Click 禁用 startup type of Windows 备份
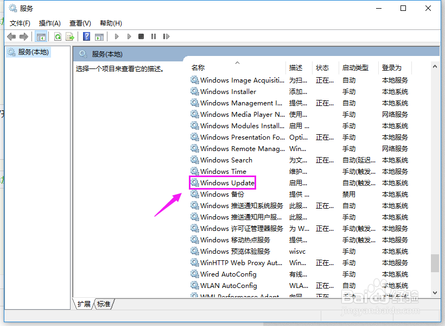The width and height of the screenshot is (445, 326). point(349,194)
